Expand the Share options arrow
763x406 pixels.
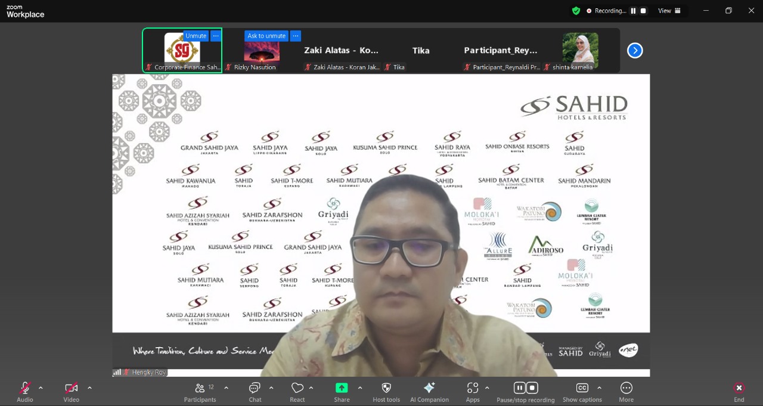pos(360,388)
